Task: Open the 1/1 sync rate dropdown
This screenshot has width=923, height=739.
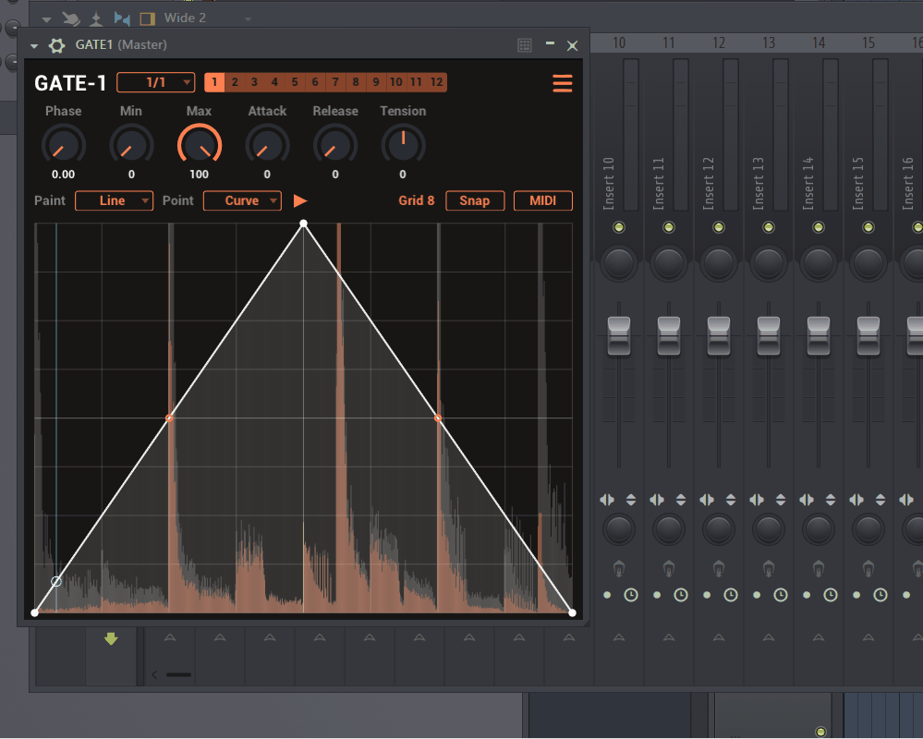Action: click(x=156, y=82)
